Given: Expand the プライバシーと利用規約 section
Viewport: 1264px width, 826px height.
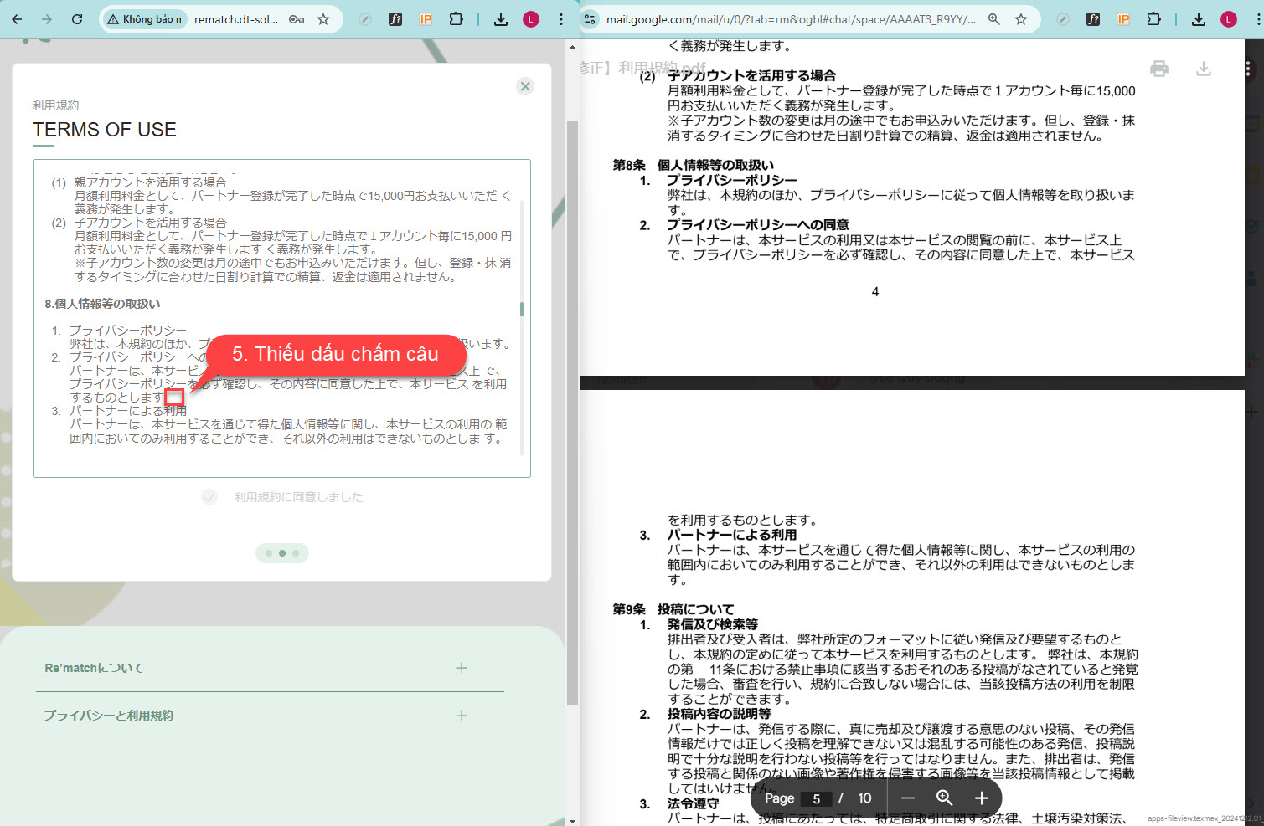Looking at the screenshot, I should point(461,716).
